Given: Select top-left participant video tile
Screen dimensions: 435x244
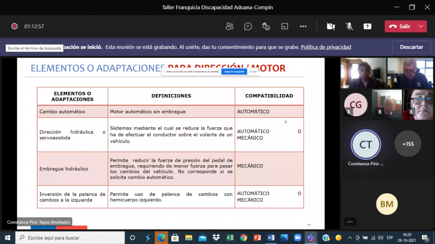Looking at the screenshot, I should 363,73.
